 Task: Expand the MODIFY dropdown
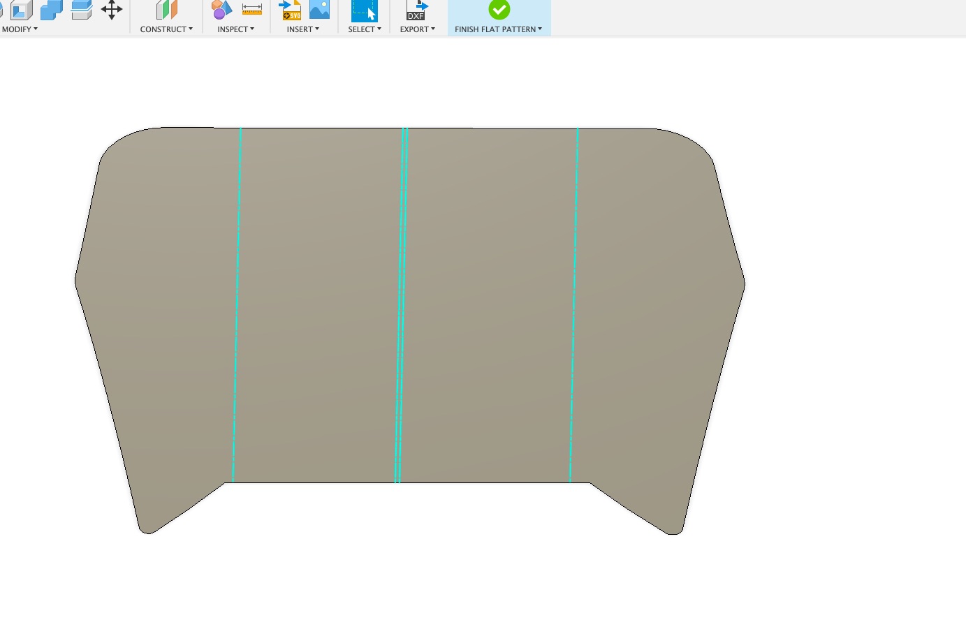pos(19,29)
